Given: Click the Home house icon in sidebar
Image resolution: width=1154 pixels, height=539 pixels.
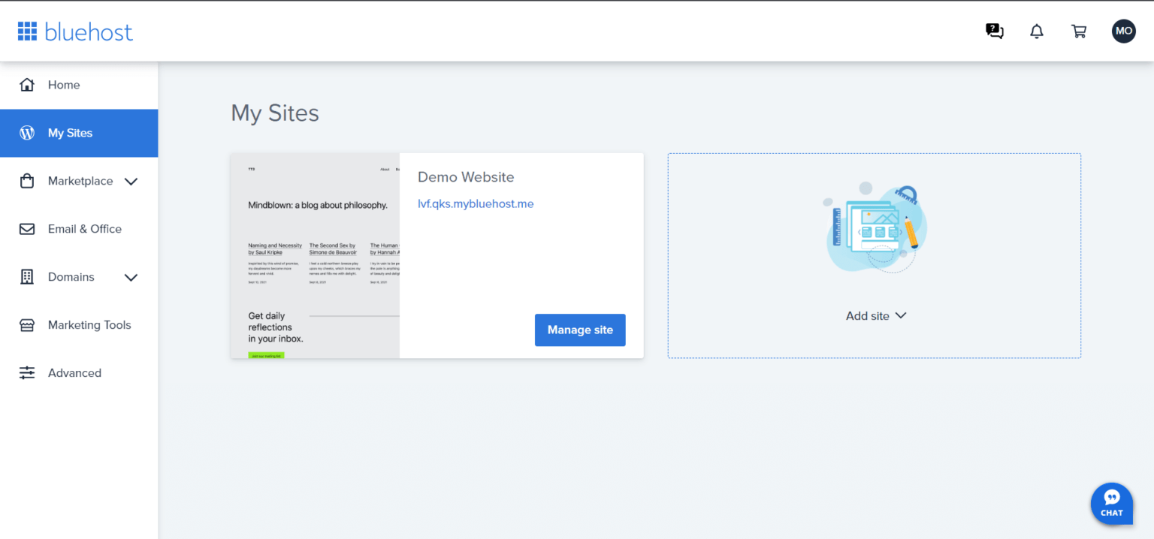Looking at the screenshot, I should (27, 84).
